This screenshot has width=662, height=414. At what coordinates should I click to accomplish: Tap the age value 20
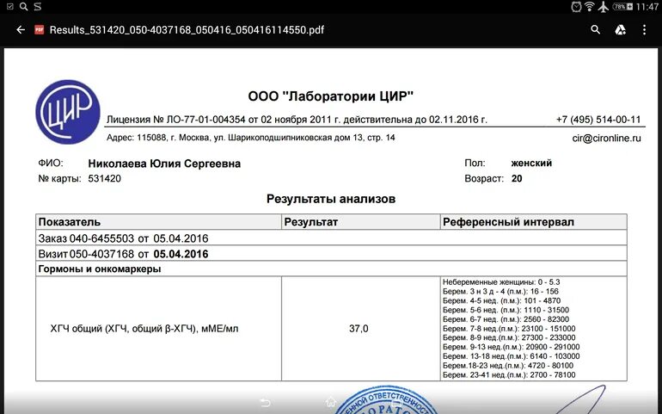tap(517, 178)
